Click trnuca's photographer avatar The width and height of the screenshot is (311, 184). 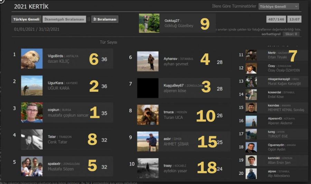[x=148, y=115]
